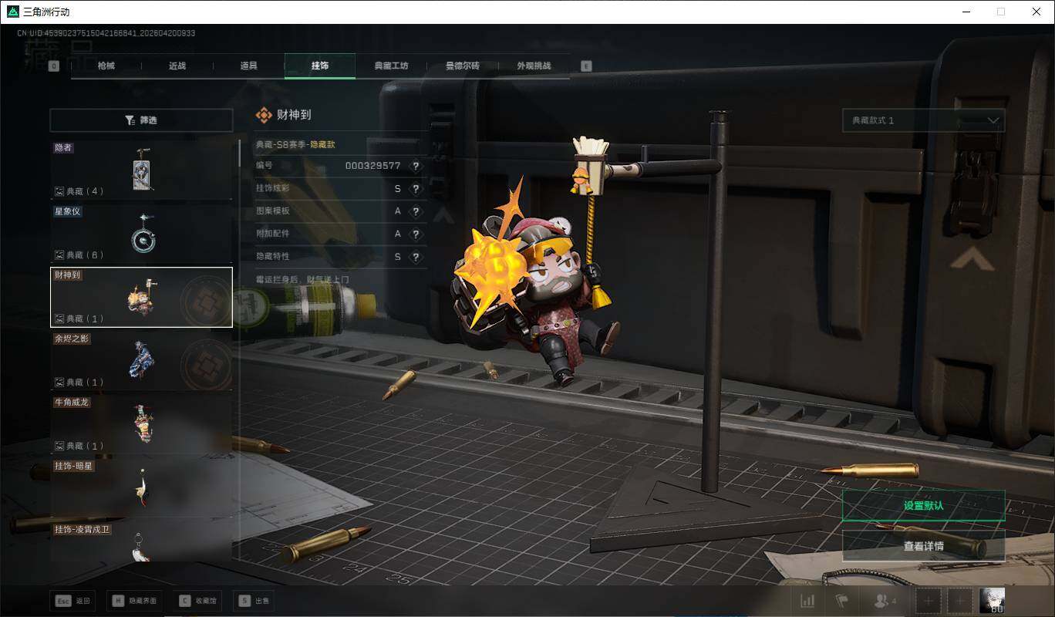This screenshot has height=617, width=1055.
Task: Select the 挂饰-暗星 charm entry
Action: (x=141, y=488)
